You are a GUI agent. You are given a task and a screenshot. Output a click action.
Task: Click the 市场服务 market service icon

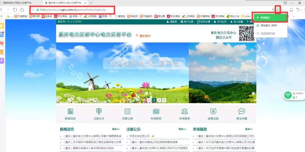184,111
